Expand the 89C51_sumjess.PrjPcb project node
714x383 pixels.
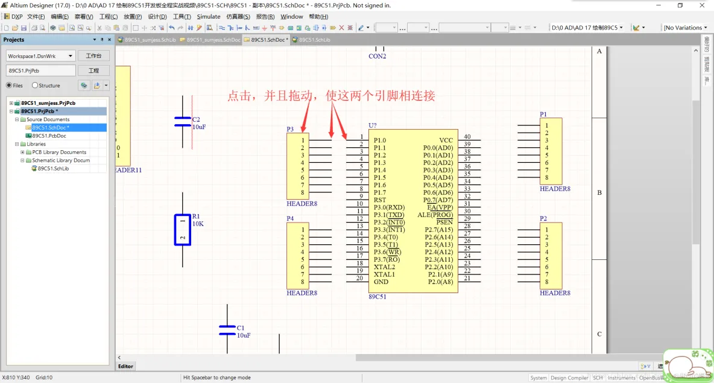pos(11,103)
